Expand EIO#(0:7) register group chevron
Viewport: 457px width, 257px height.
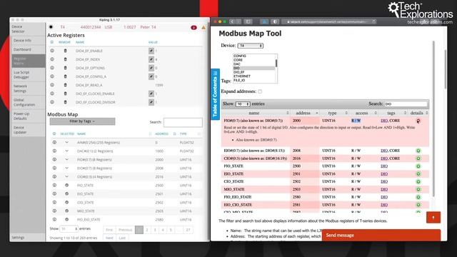pos(66,168)
